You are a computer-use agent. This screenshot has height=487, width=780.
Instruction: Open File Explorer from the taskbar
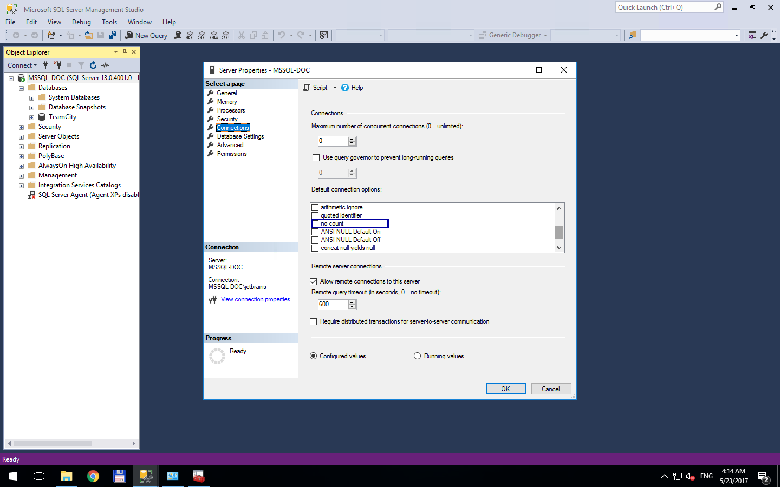coord(66,476)
